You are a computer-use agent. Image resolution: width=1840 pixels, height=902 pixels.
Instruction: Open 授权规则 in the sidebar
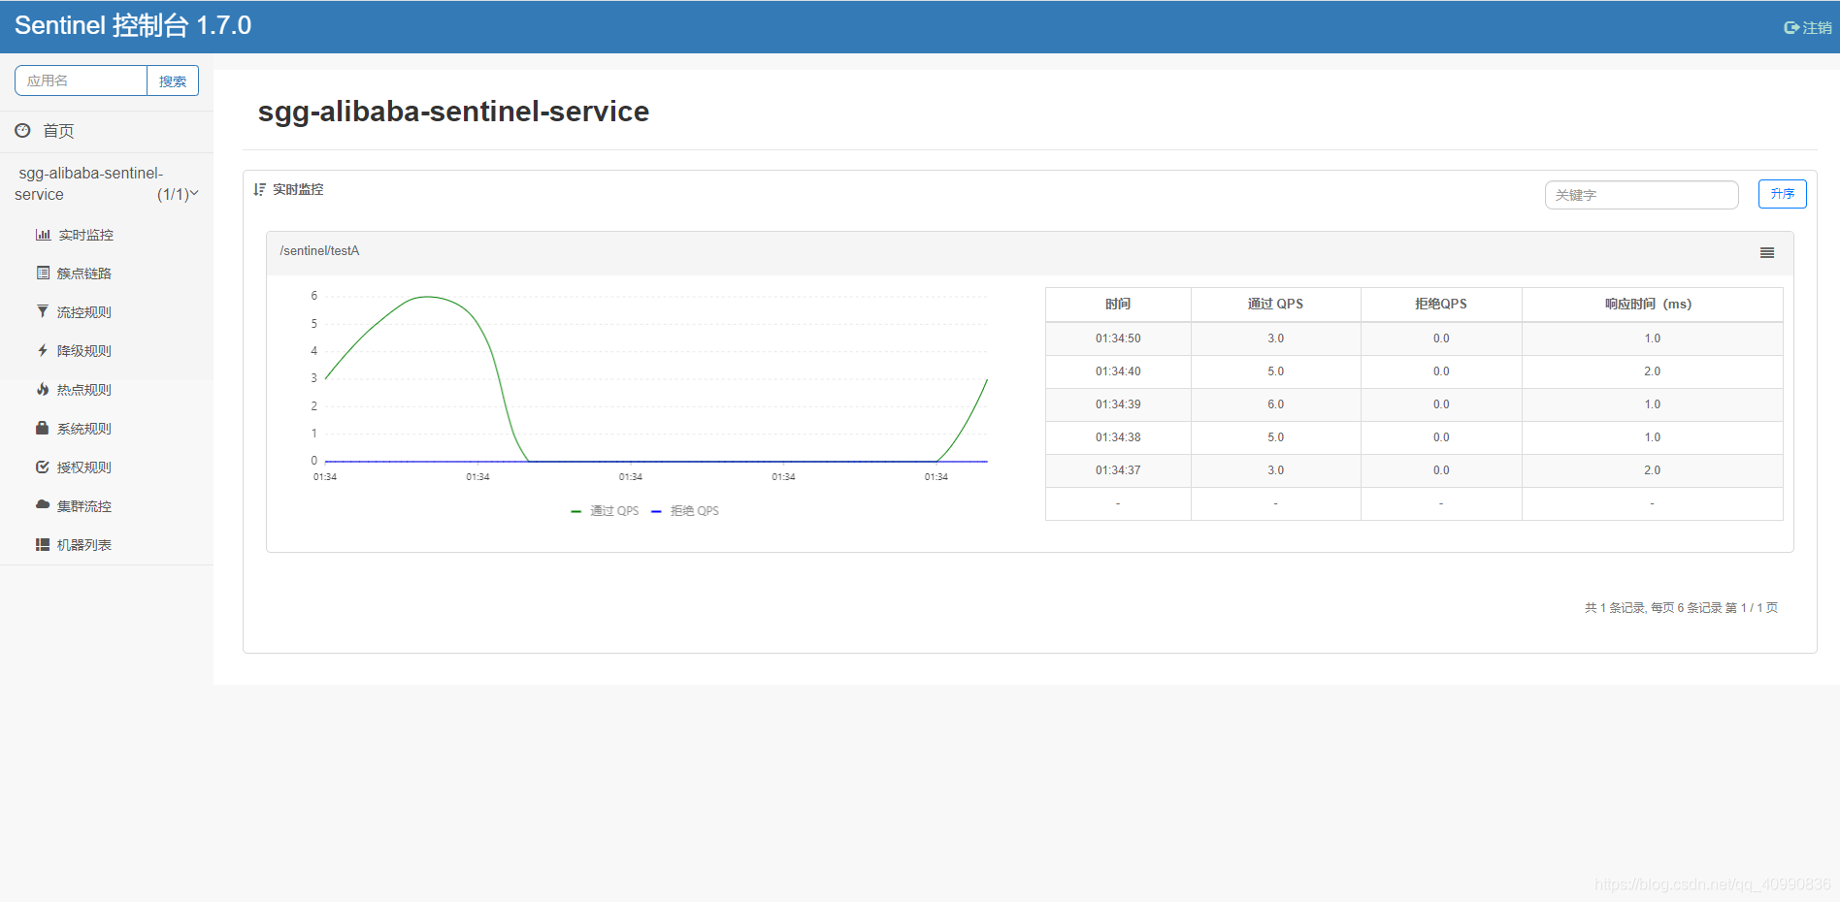pyautogui.click(x=84, y=467)
